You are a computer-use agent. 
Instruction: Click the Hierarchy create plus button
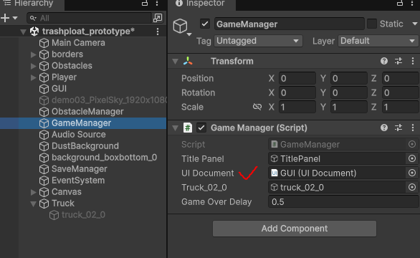tap(5, 18)
